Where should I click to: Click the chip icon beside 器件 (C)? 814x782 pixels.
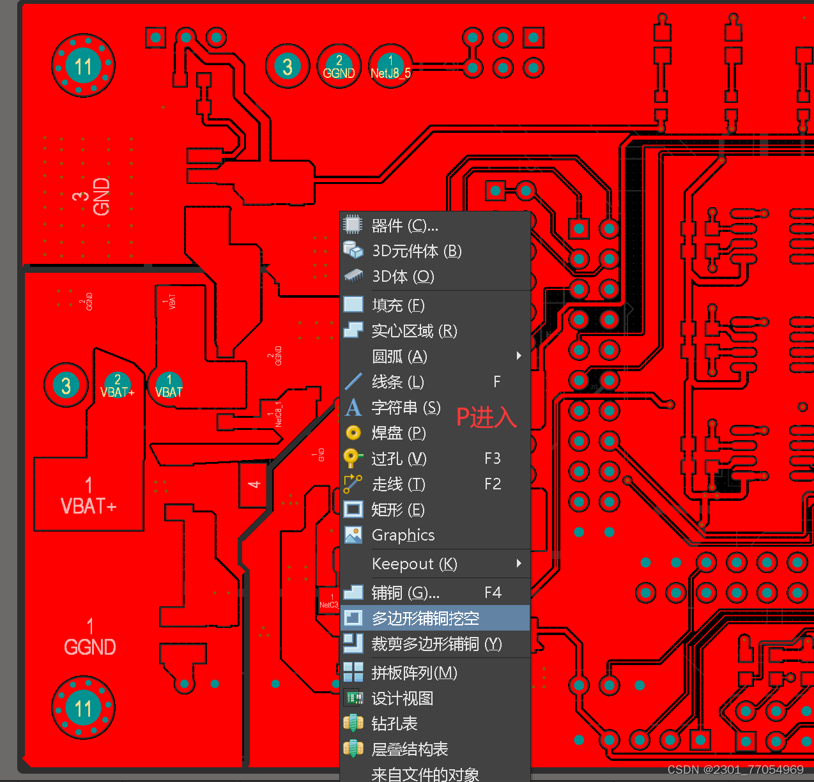(353, 225)
